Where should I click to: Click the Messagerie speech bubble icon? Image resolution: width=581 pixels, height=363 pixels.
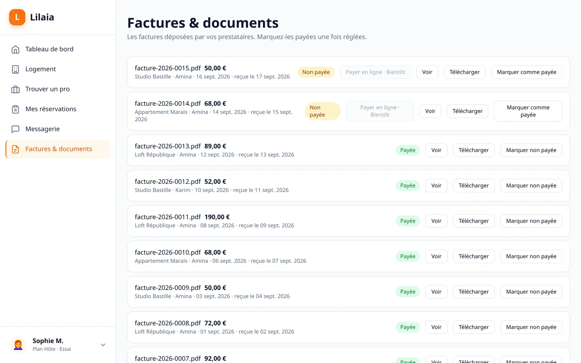point(15,129)
